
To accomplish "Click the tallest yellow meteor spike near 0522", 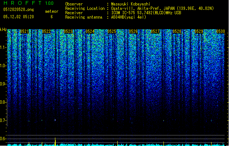I will pyautogui.click(x=55, y=142).
